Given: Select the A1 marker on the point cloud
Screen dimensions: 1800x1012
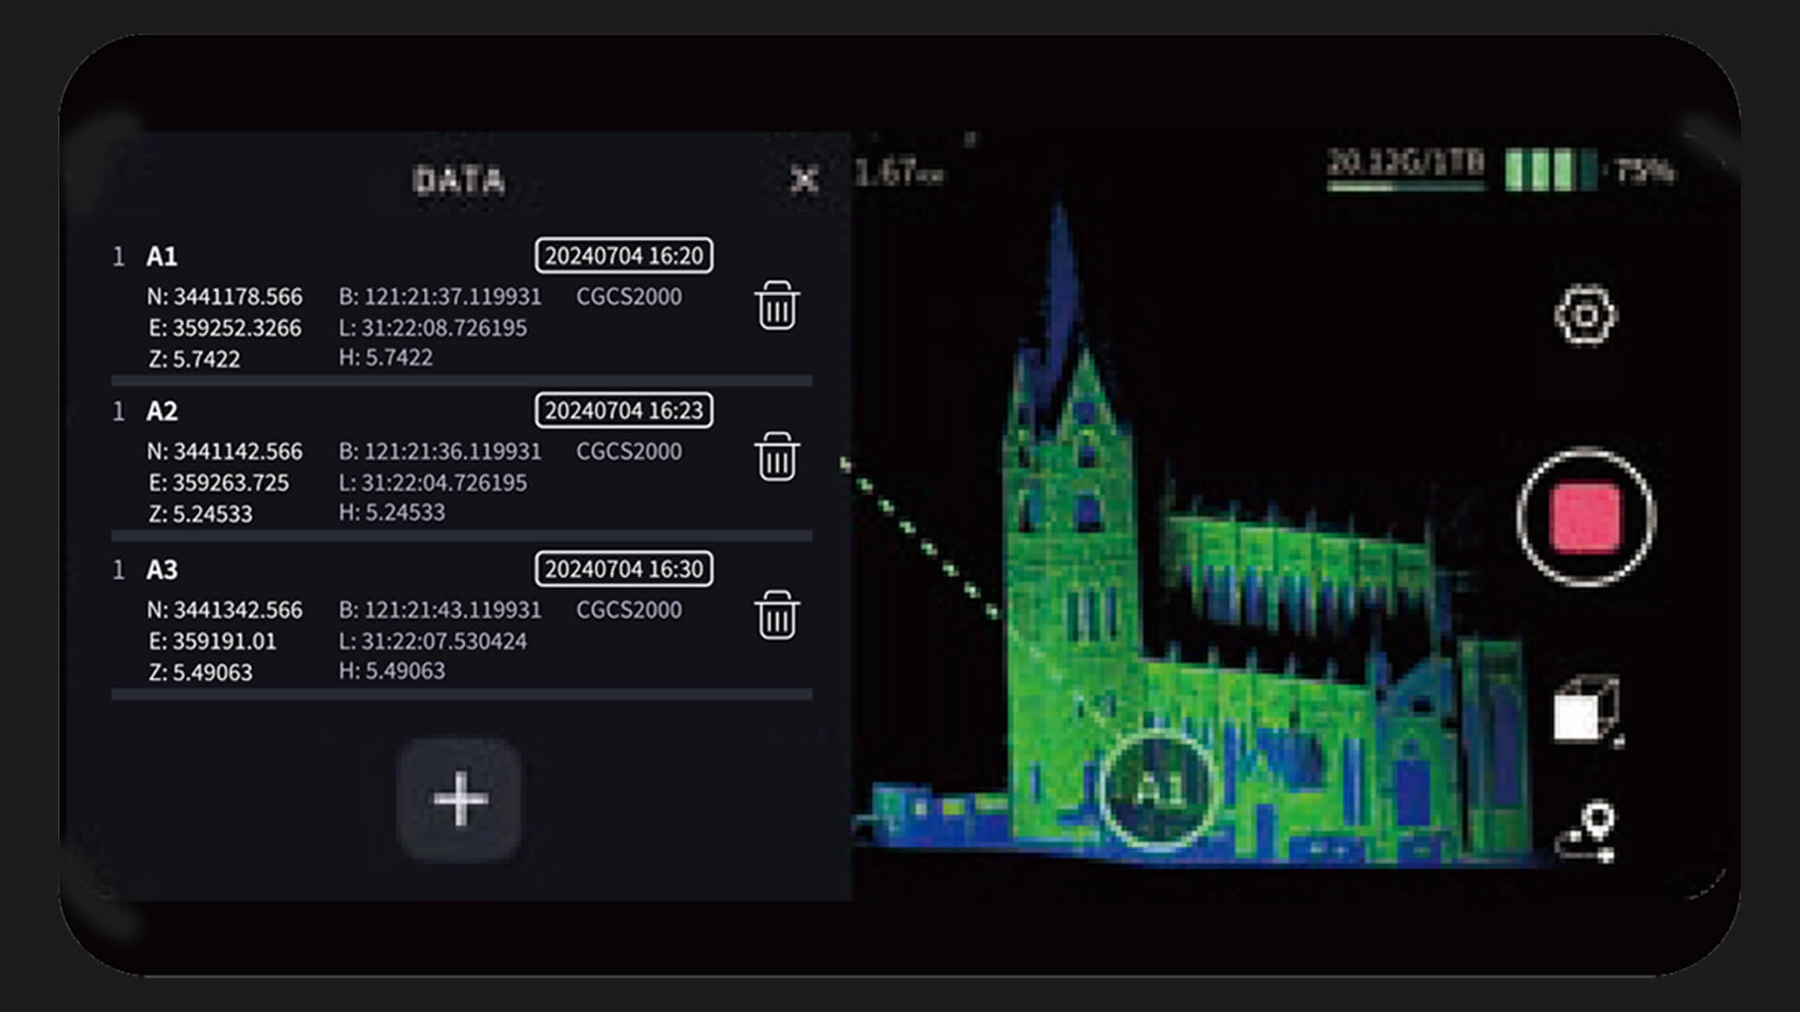Looking at the screenshot, I should 1160,792.
